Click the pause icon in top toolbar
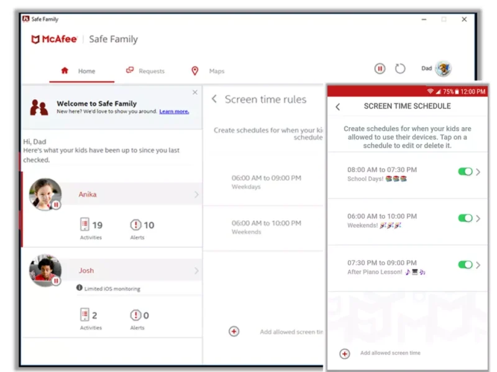The width and height of the screenshot is (497, 372). pyautogui.click(x=380, y=69)
